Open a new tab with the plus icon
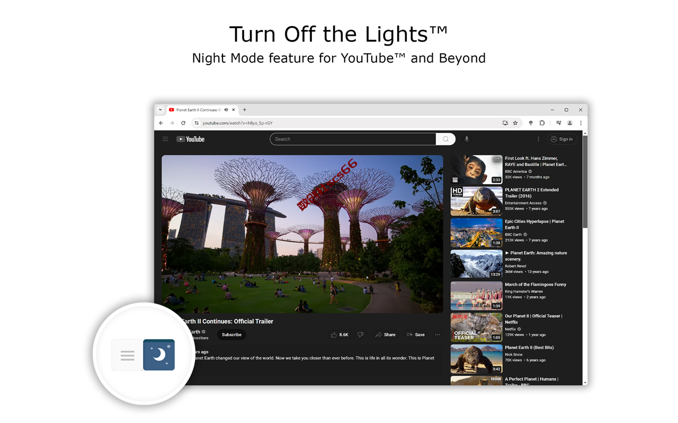Screen dimensions: 678x423 pyautogui.click(x=245, y=110)
